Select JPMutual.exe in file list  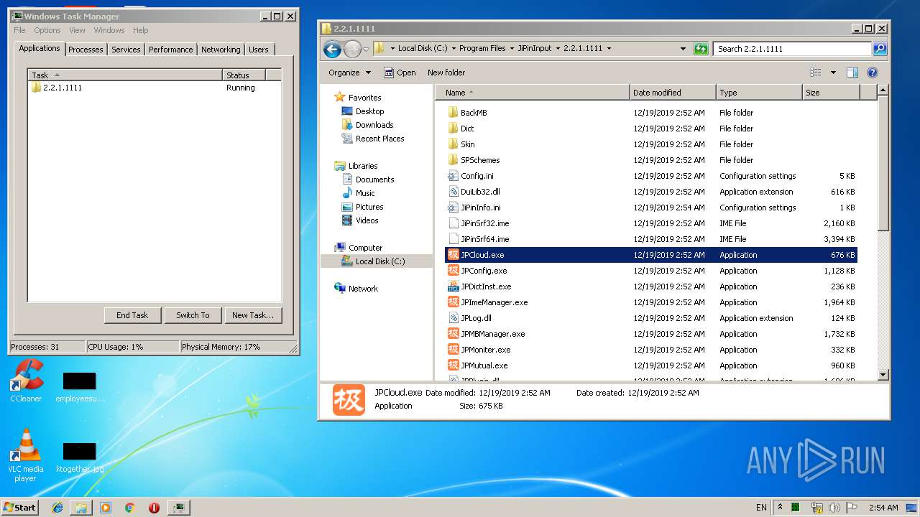(x=484, y=365)
